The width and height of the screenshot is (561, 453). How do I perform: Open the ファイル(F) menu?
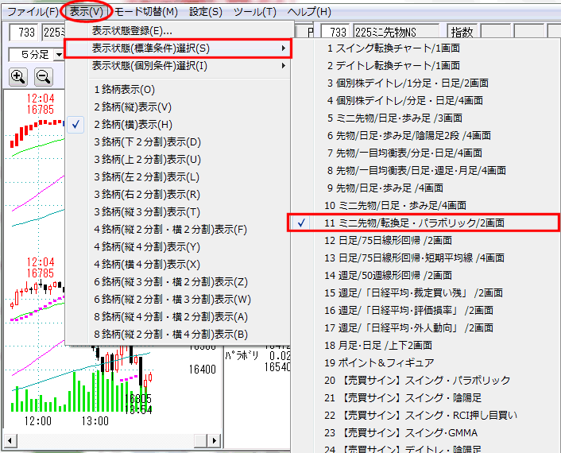(32, 12)
